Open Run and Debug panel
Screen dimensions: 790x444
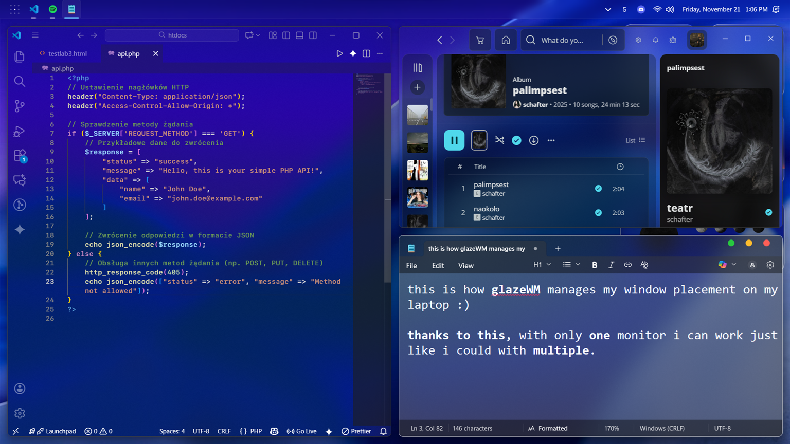coord(20,132)
